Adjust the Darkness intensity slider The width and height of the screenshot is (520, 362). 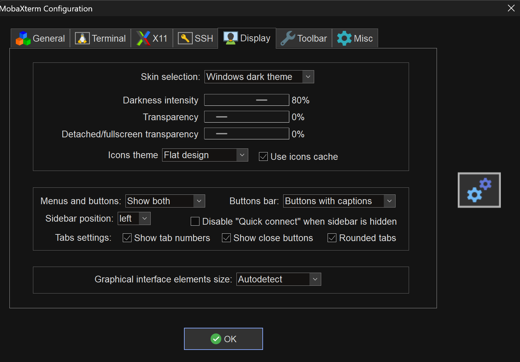click(247, 100)
